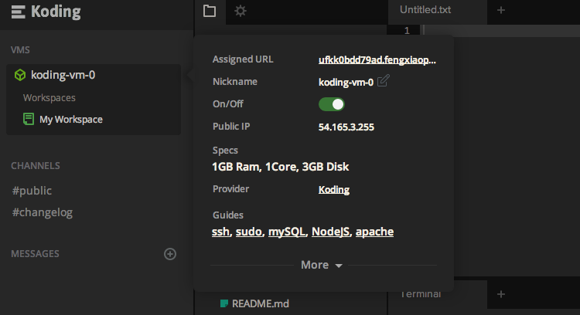Screen dimensions: 580x315
Task: Click the Koding title text
Action: (56, 12)
